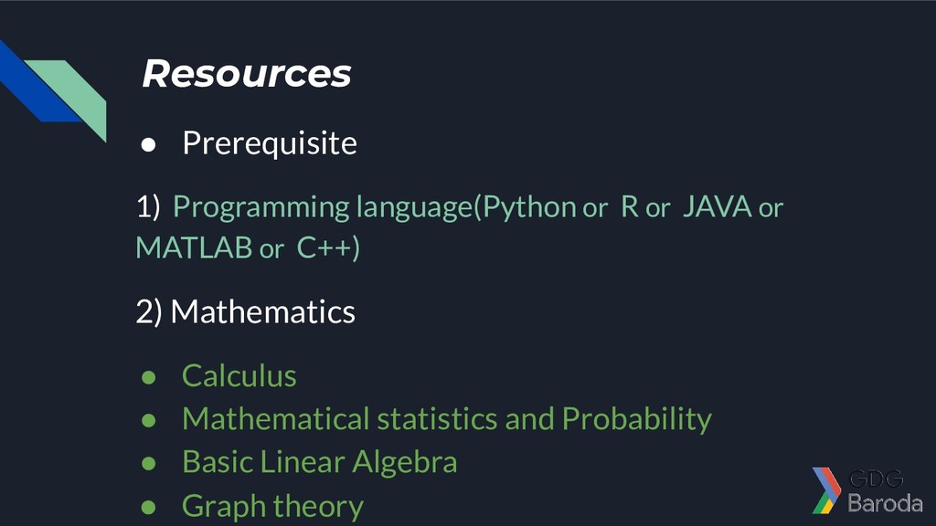
Task: Click the bullet beside Basic Linear Algebra
Action: (x=149, y=463)
